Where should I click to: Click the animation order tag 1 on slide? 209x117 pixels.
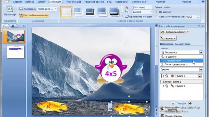click(110, 105)
